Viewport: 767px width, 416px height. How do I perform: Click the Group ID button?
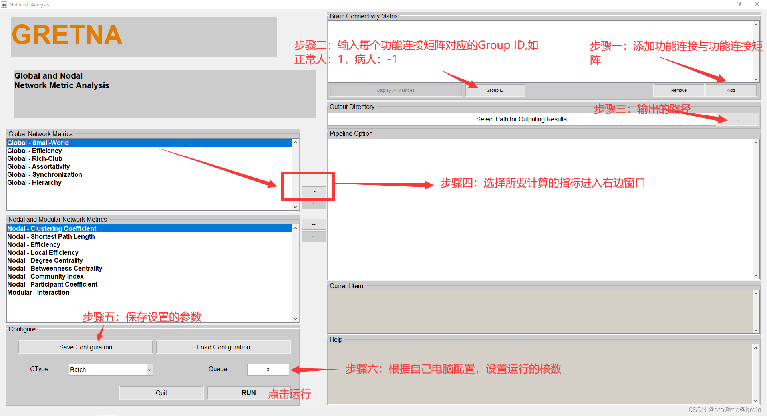(x=495, y=90)
